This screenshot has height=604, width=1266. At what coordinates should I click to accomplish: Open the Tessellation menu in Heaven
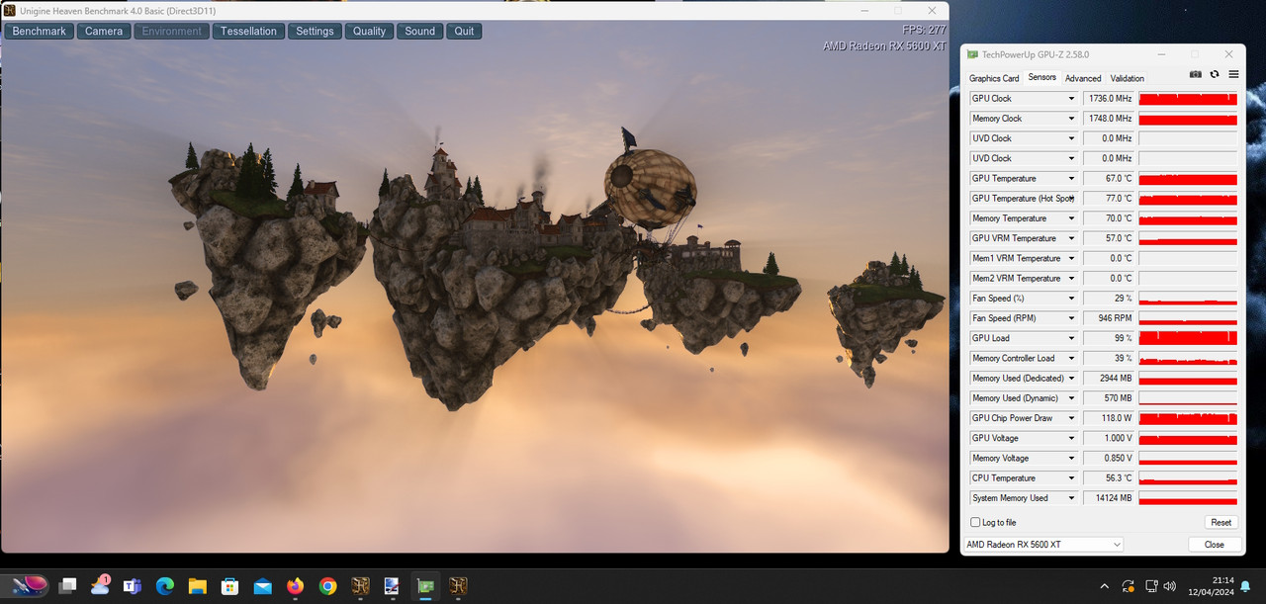click(248, 31)
